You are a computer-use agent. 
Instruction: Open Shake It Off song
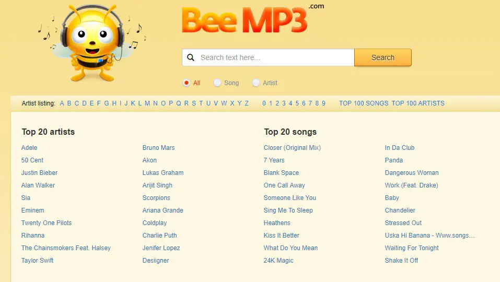tap(401, 261)
